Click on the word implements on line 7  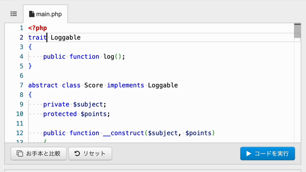point(125,85)
